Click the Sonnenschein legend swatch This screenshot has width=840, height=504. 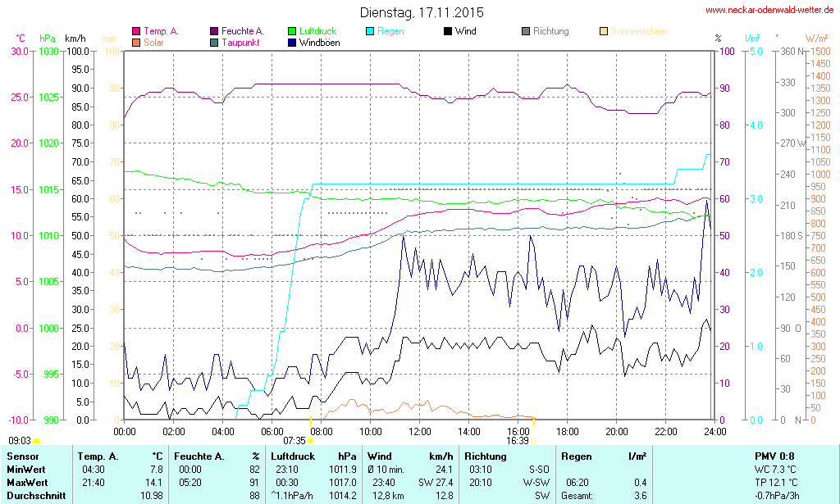pos(604,31)
